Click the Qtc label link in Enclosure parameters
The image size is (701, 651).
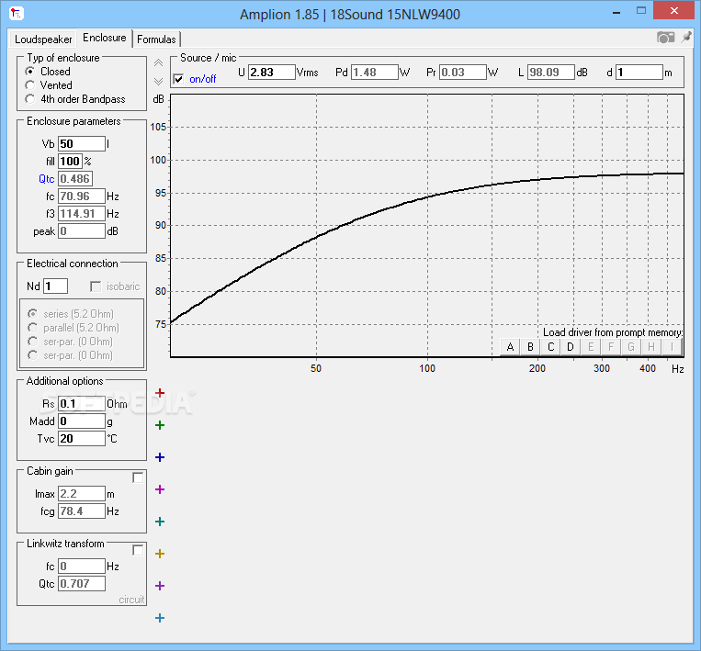click(47, 179)
